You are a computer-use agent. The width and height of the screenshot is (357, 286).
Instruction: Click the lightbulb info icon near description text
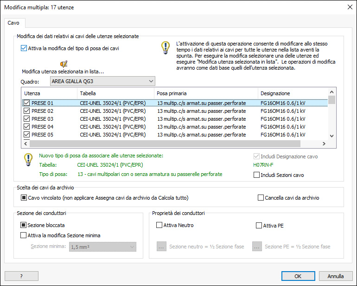point(166,48)
